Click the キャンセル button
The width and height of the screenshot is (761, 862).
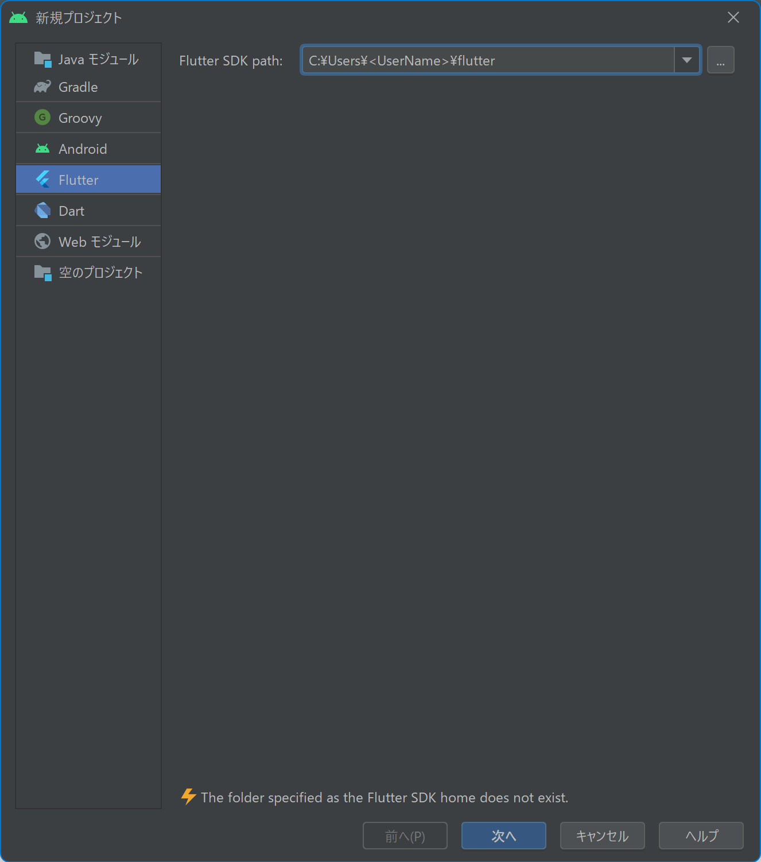coord(602,836)
